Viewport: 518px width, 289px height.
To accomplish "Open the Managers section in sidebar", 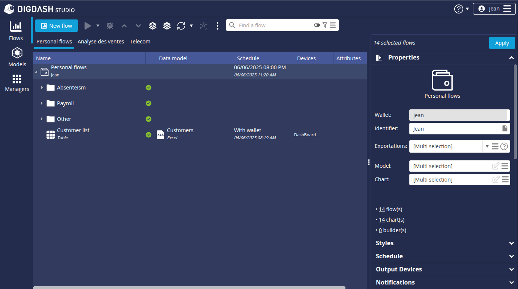I will (17, 83).
